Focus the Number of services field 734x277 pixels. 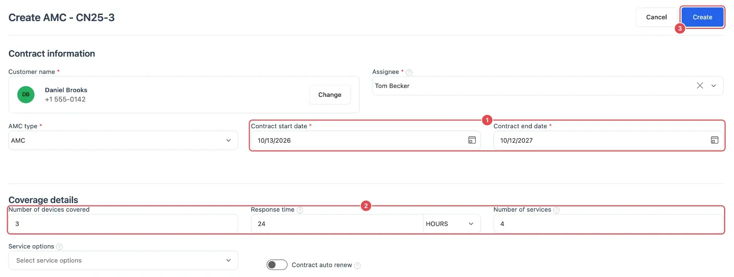coord(608,224)
